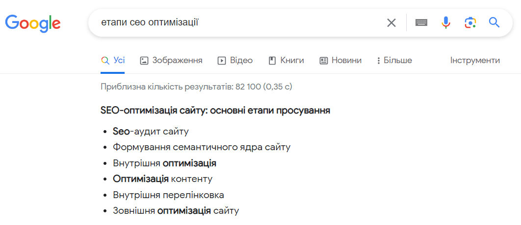This screenshot has width=521, height=225.
Task: Open the on-screen keyboard input tool
Action: (x=421, y=22)
